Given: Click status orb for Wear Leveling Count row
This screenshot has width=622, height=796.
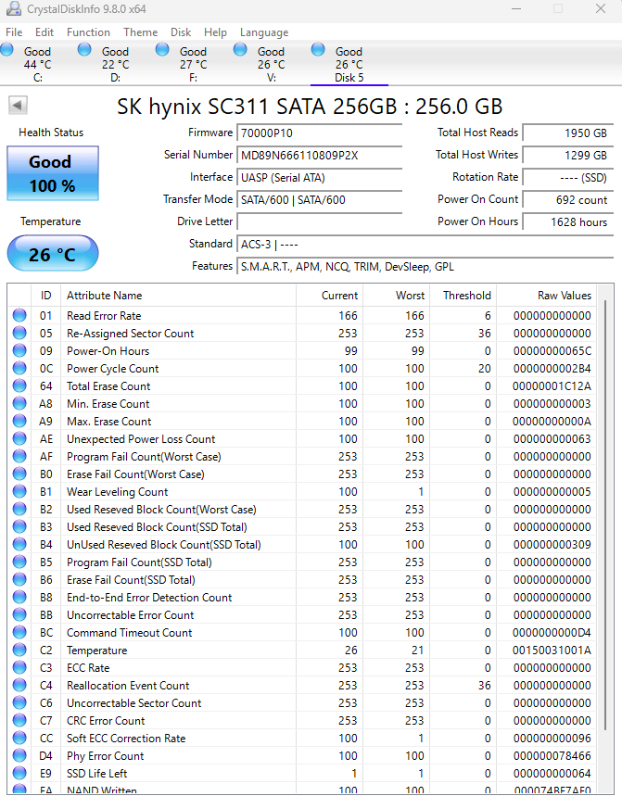Looking at the screenshot, I should click(19, 491).
